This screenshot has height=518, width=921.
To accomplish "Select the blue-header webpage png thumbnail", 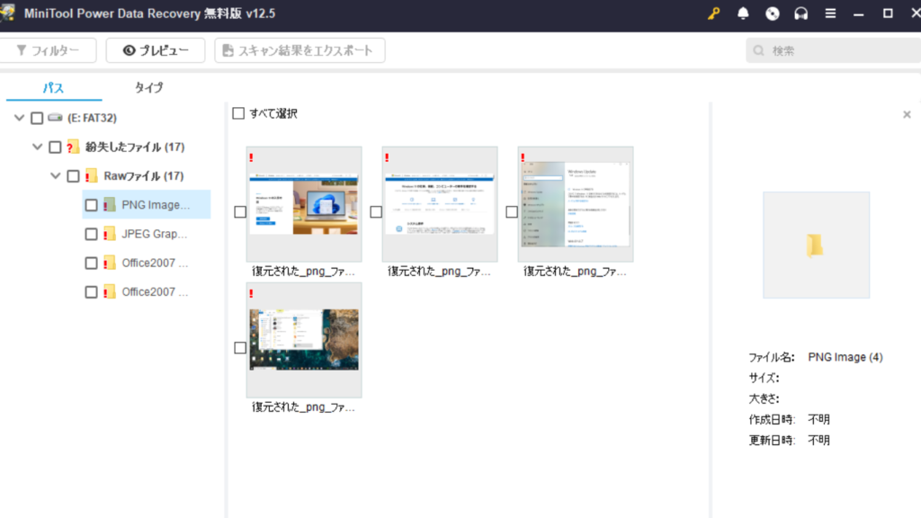I will pos(440,204).
